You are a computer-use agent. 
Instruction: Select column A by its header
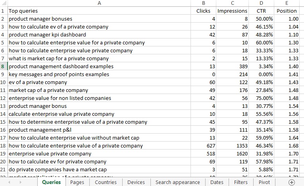[99, 3]
